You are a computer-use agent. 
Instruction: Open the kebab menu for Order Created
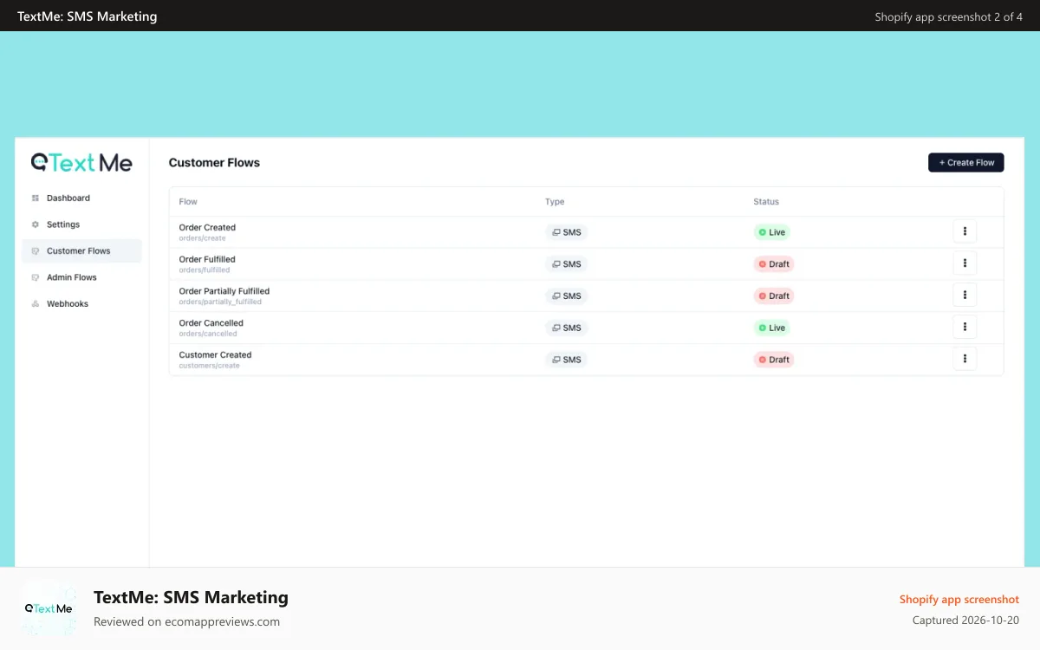(x=965, y=231)
